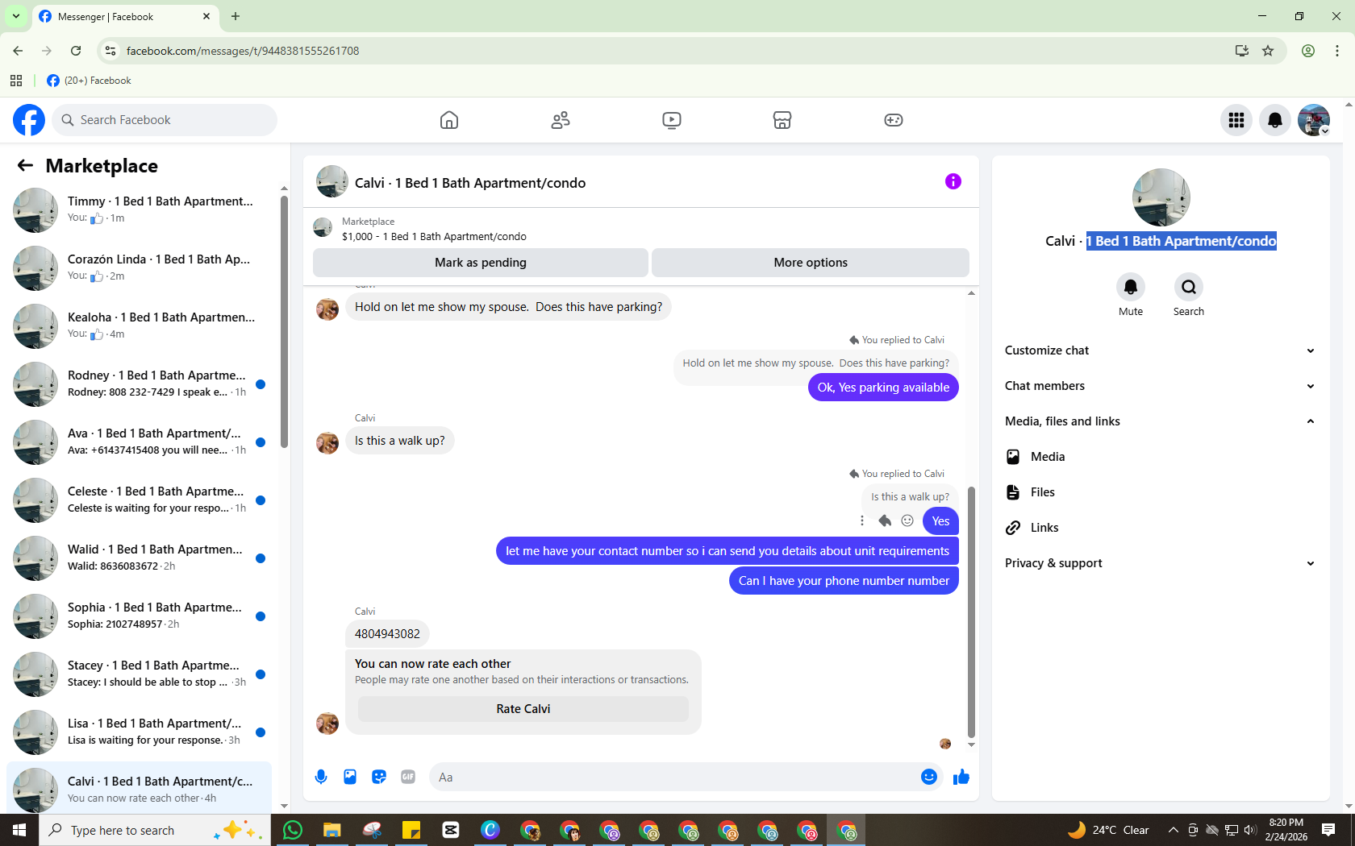Click the browser address bar URL
1355x846 pixels.
point(243,51)
